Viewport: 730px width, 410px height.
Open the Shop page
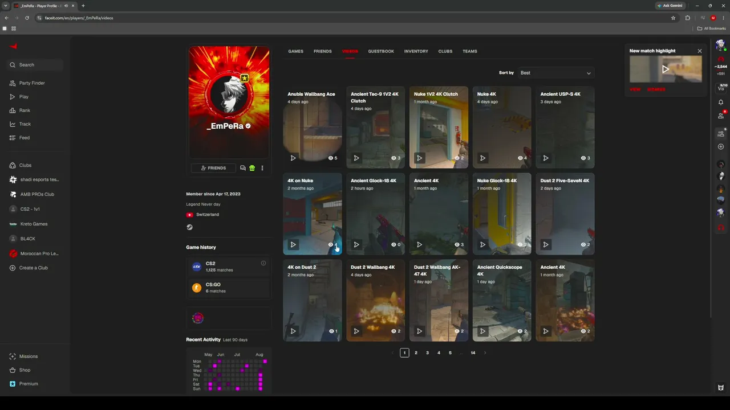tap(20, 370)
